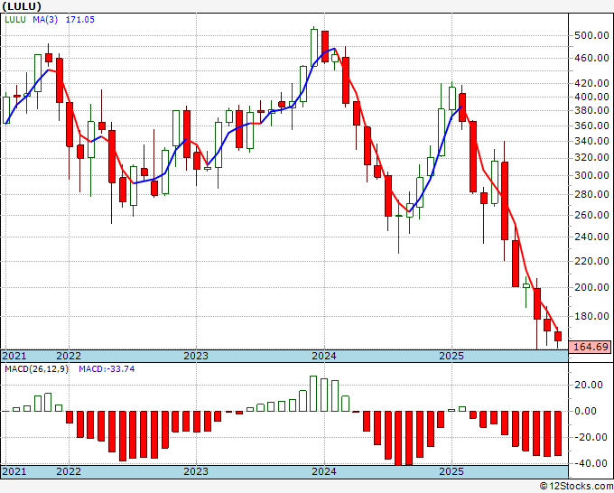Click the 20.00 MACD axis label
Screen dimensions: 614x493
(589, 385)
